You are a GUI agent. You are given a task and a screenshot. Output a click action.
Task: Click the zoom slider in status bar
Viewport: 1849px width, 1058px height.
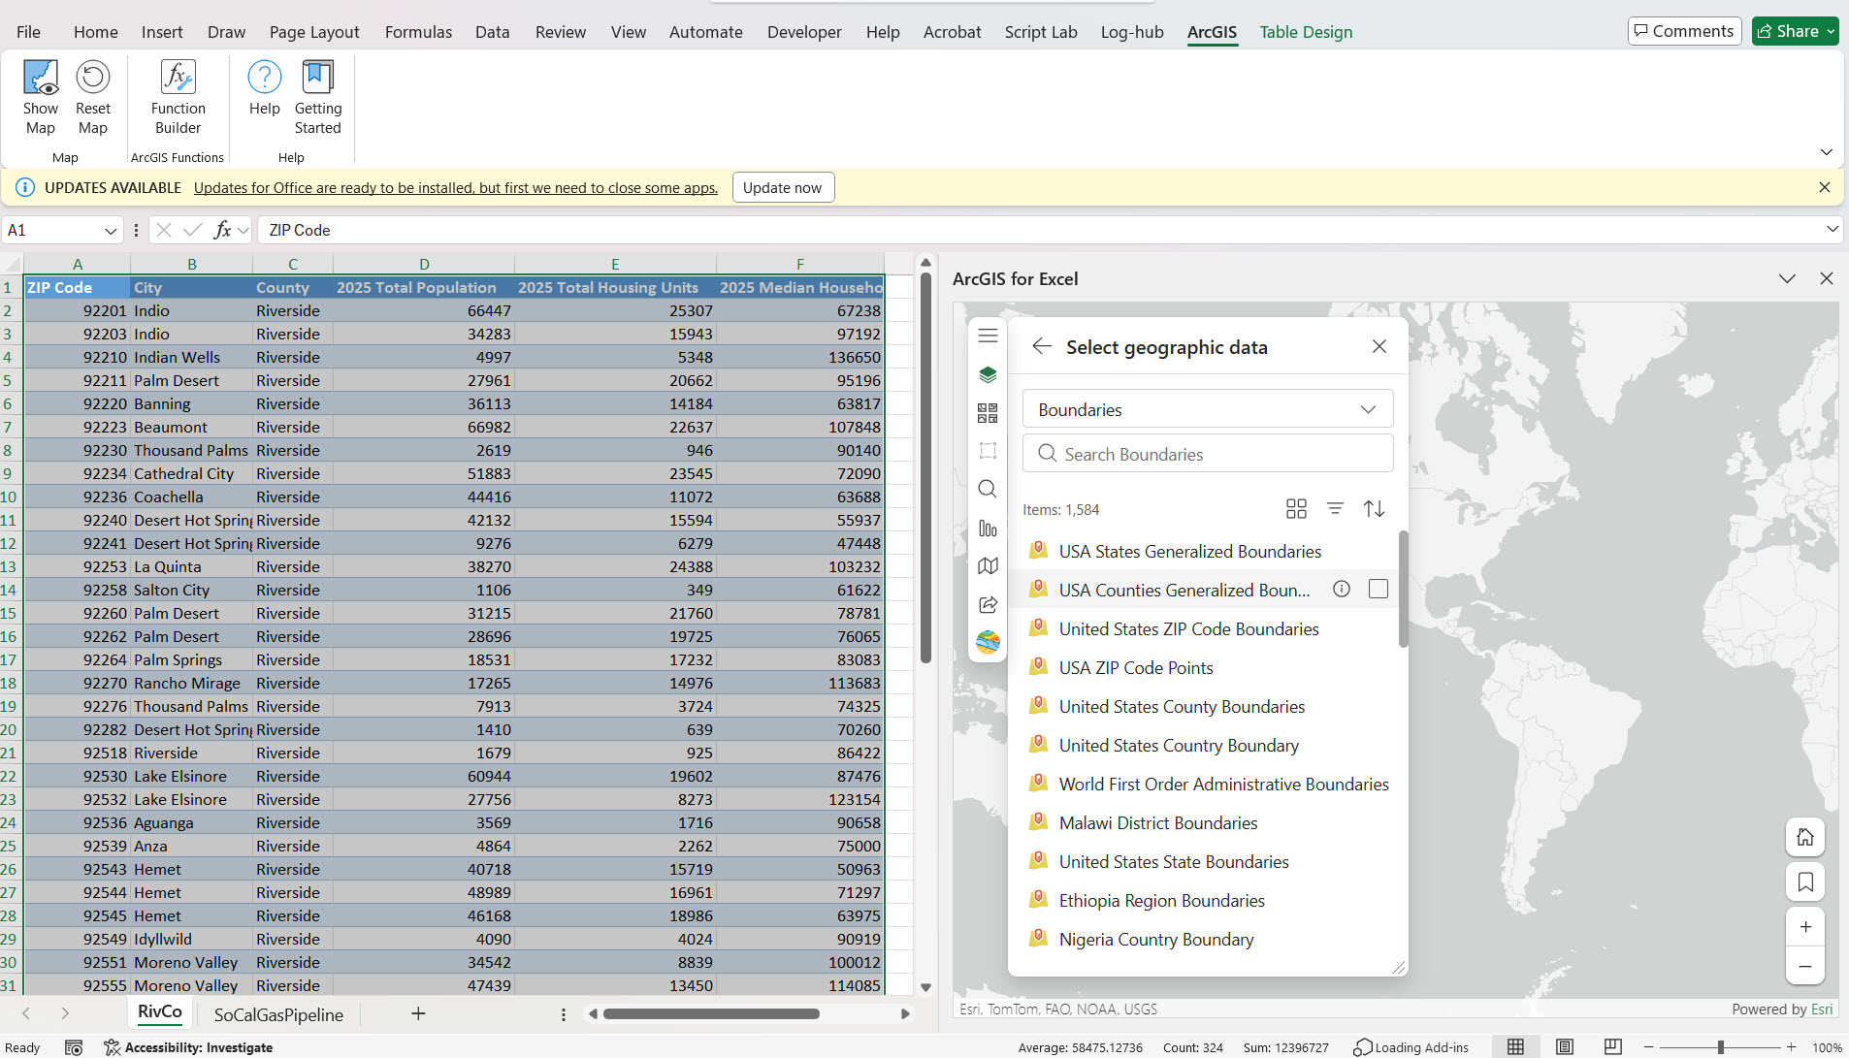tap(1720, 1047)
